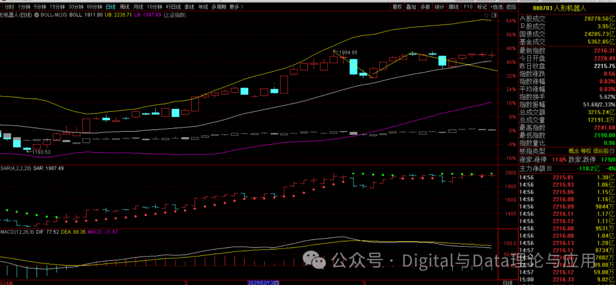The height and width of the screenshot is (285, 616).
Task: Click the 主力净额 detail icon
Action: pyautogui.click(x=549, y=168)
